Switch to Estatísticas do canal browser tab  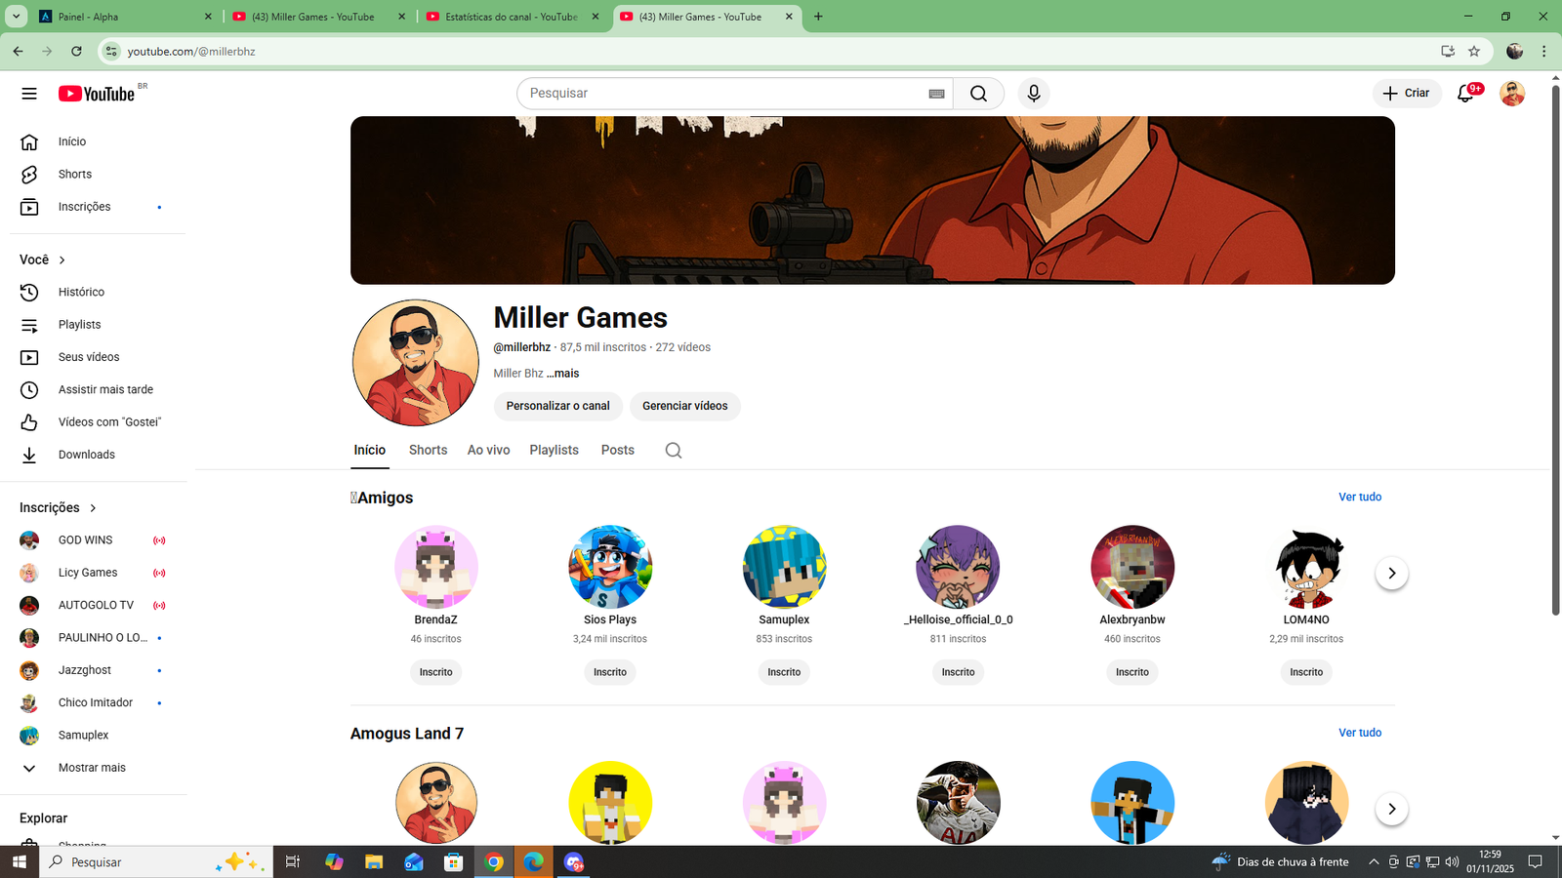514,17
